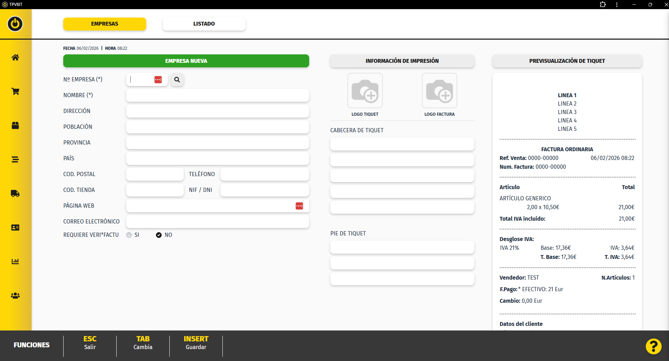Click the power button icon
Screen dimensions: 669x361
pyautogui.click(x=15, y=24)
